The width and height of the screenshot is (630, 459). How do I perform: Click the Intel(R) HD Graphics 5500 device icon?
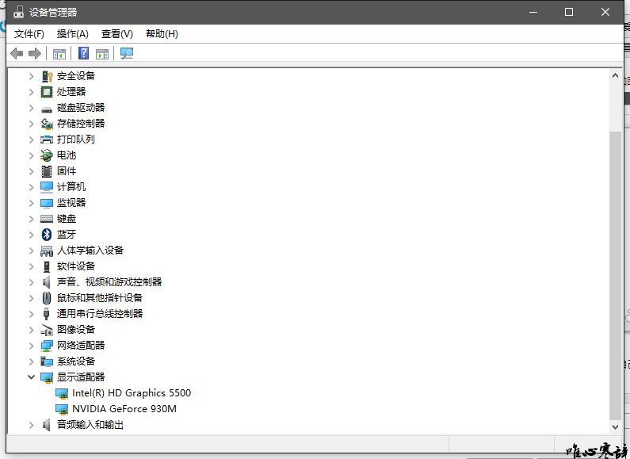pyautogui.click(x=62, y=393)
